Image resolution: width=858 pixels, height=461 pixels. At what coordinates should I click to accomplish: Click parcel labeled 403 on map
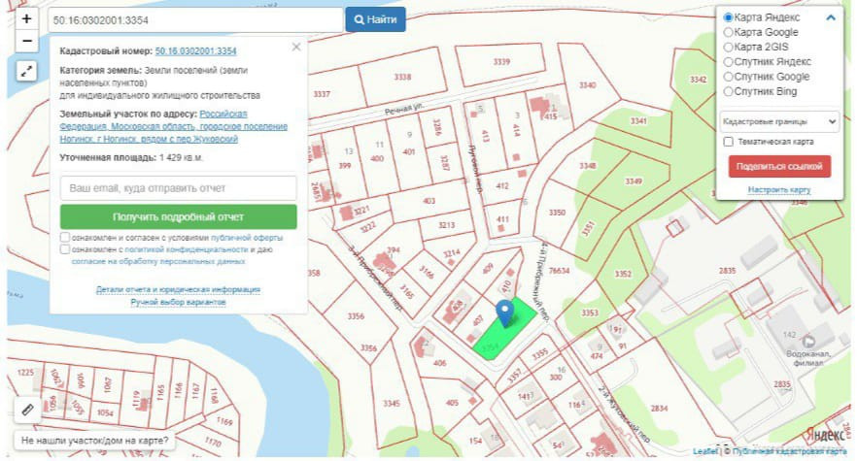pos(429,201)
